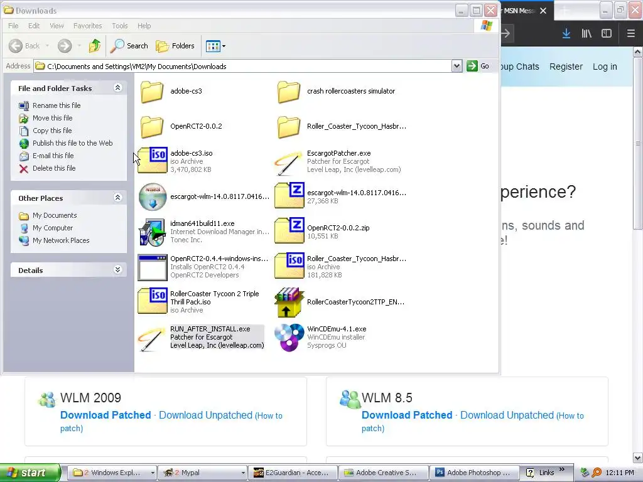This screenshot has height=482, width=643.
Task: Expand the Details panel
Action: click(x=117, y=270)
